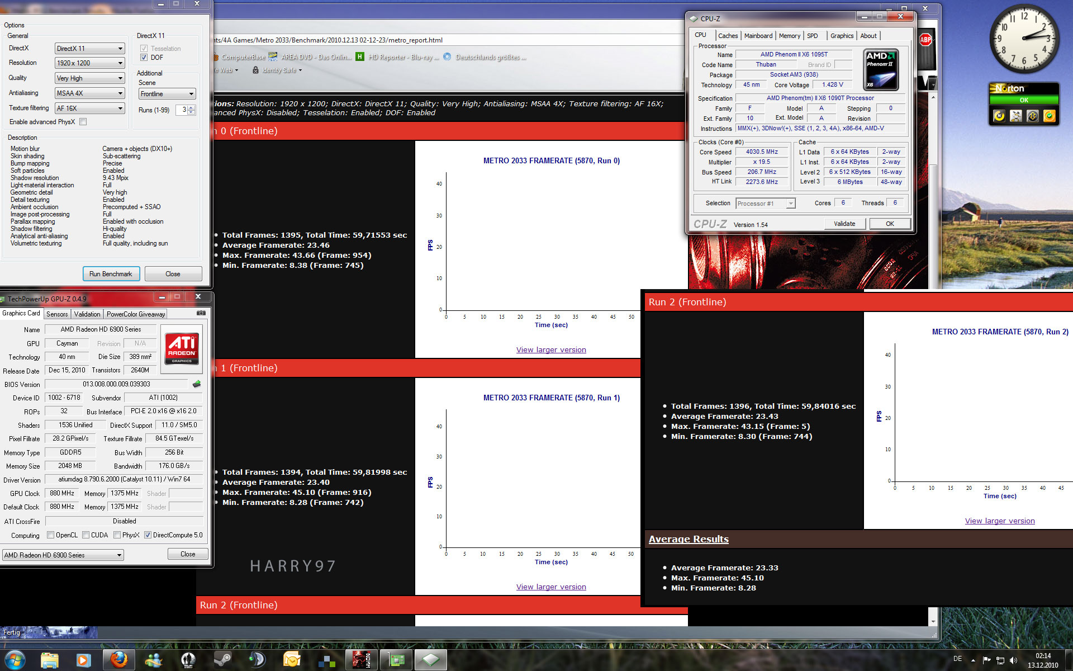The height and width of the screenshot is (671, 1073).
Task: Switch to the Mainboard tab in CPU-Z
Action: point(758,36)
